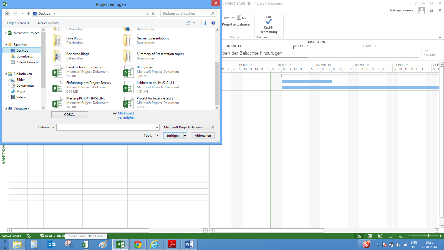Image resolution: width=444 pixels, height=250 pixels.
Task: Click the Dateiname input field
Action: [106, 127]
